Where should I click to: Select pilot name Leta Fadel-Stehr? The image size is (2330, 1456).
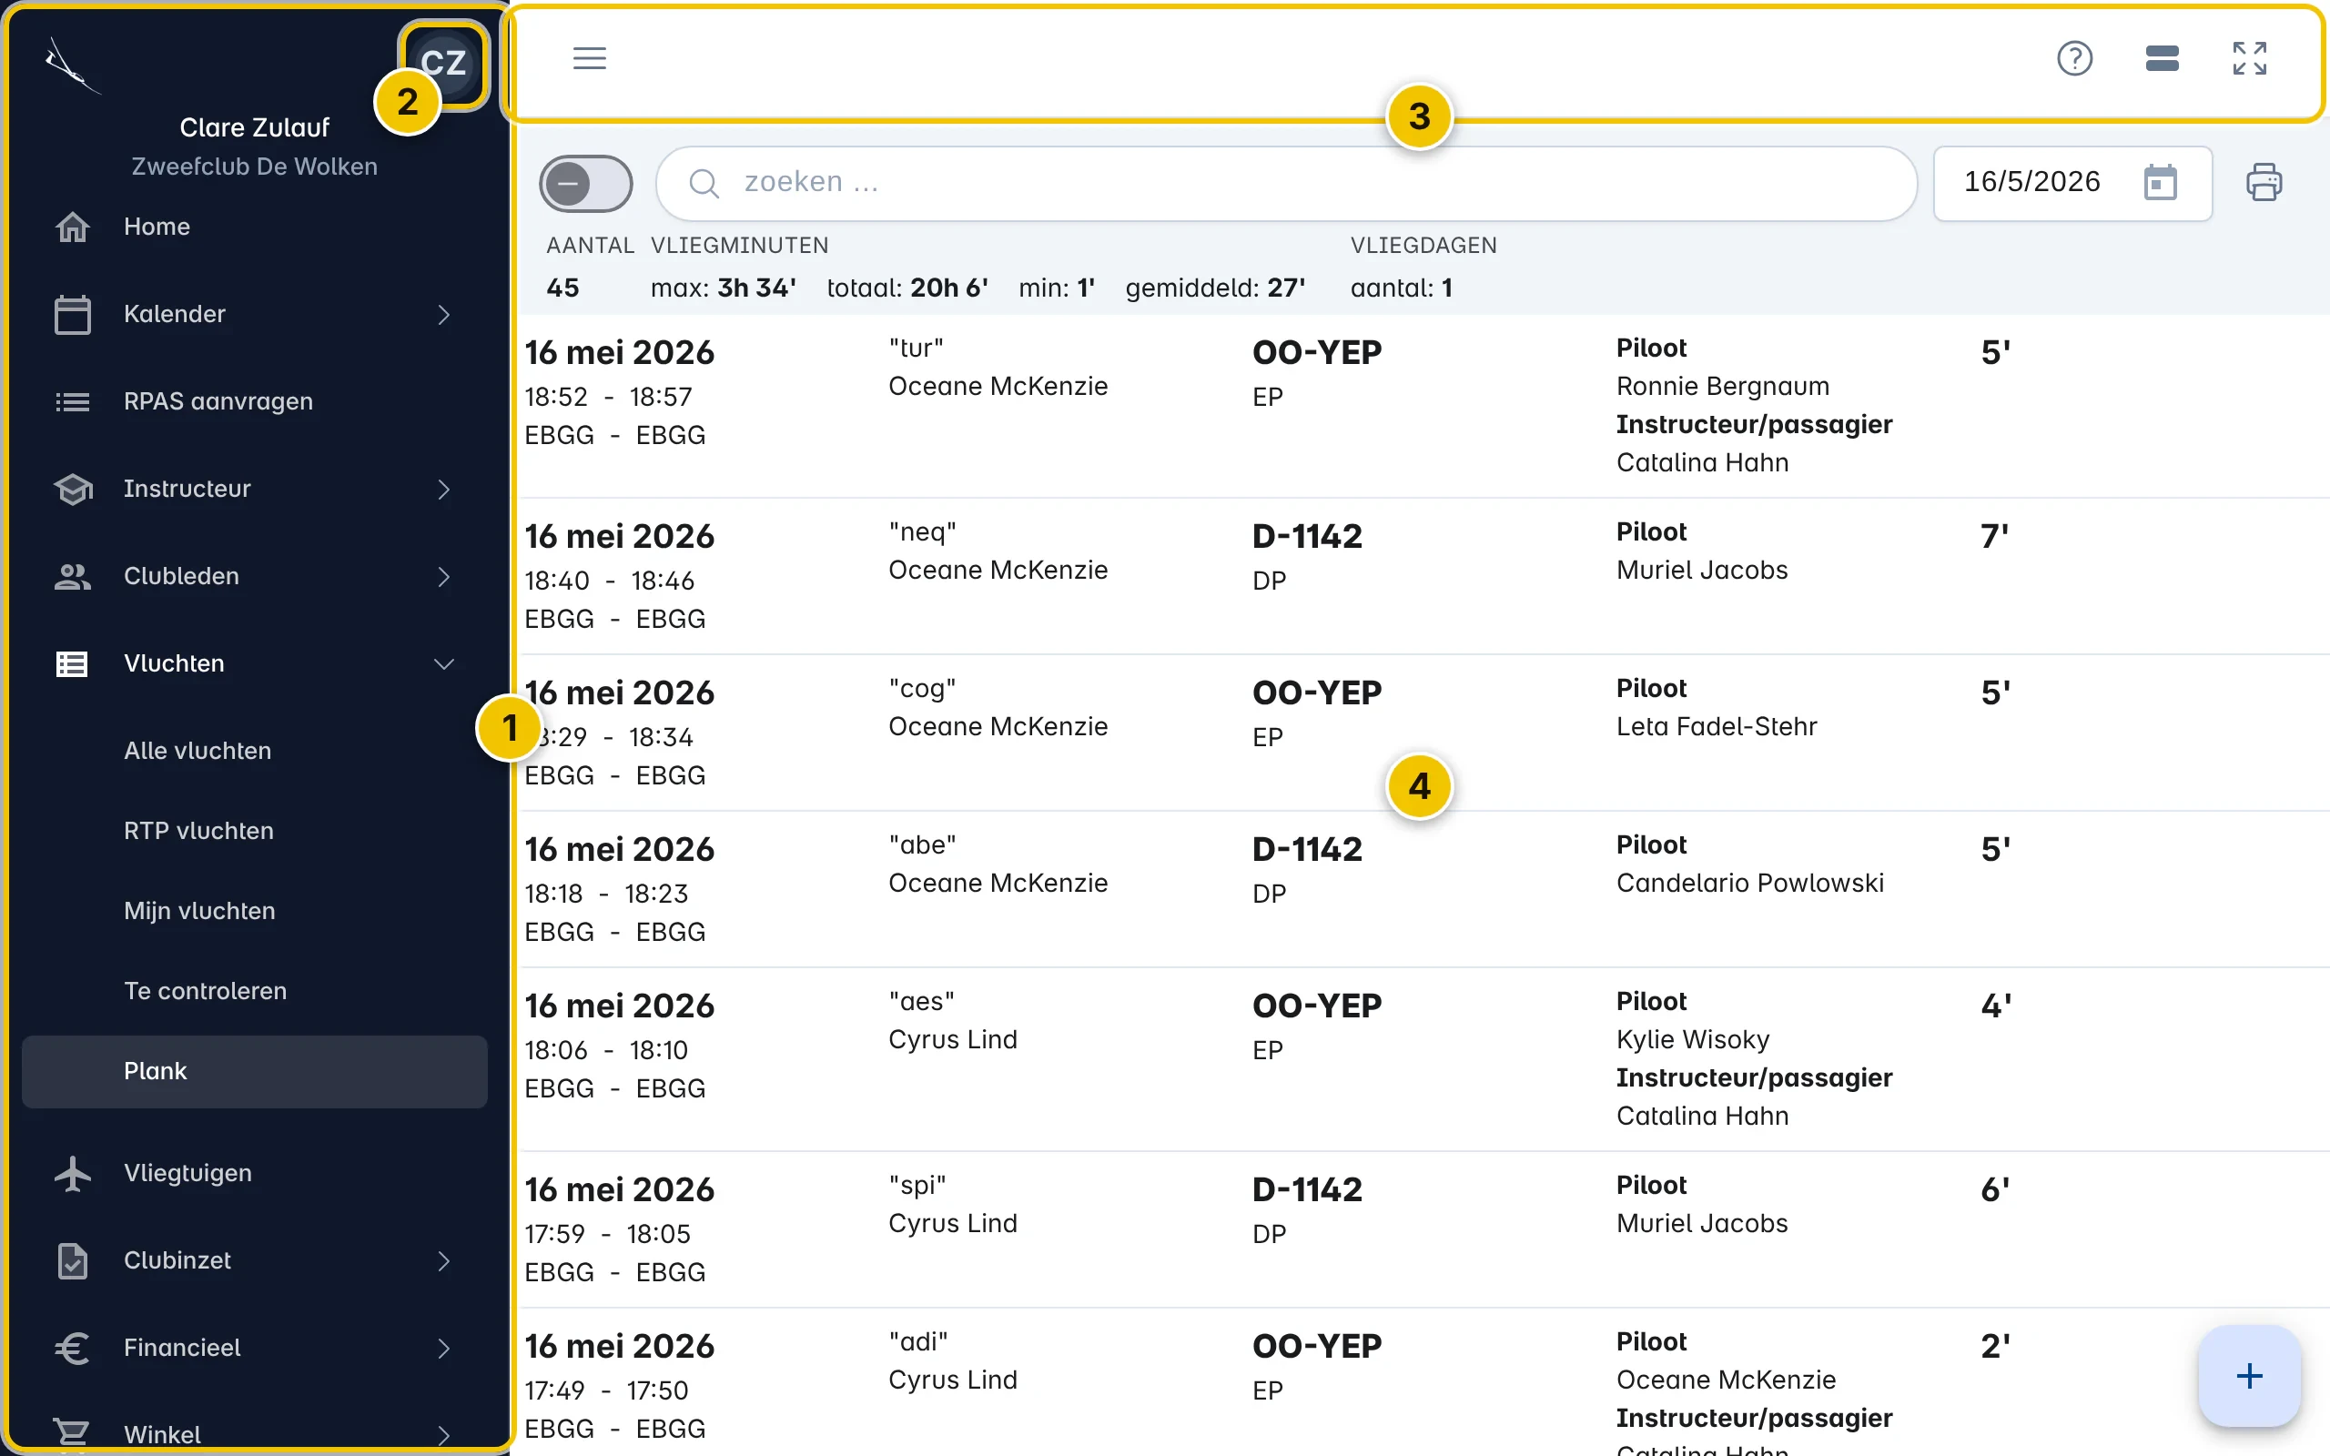[1716, 727]
